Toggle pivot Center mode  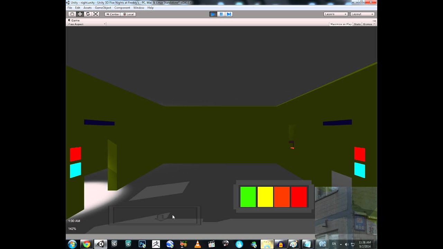tap(112, 14)
